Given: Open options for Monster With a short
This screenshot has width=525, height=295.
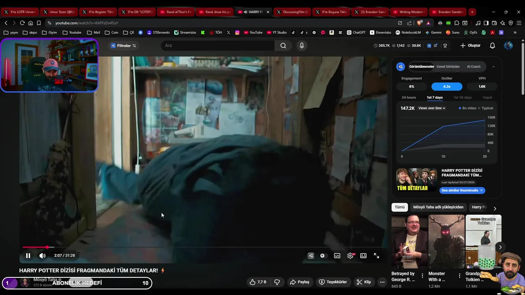Looking at the screenshot, I should (459, 276).
